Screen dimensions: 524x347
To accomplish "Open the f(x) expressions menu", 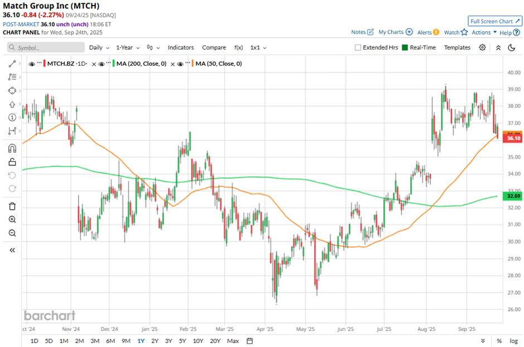I will point(238,47).
